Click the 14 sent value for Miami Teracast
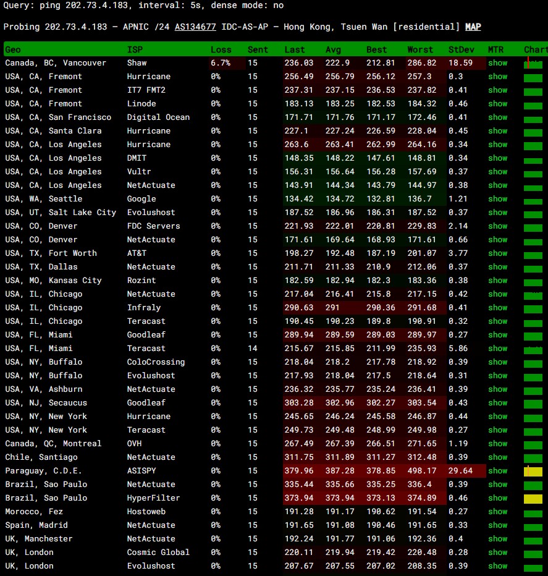This screenshot has width=548, height=576. tap(252, 348)
